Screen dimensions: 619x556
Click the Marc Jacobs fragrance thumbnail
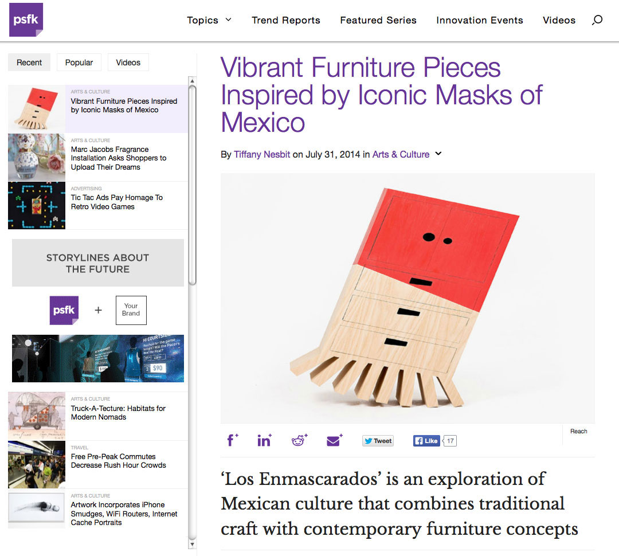[x=37, y=157]
